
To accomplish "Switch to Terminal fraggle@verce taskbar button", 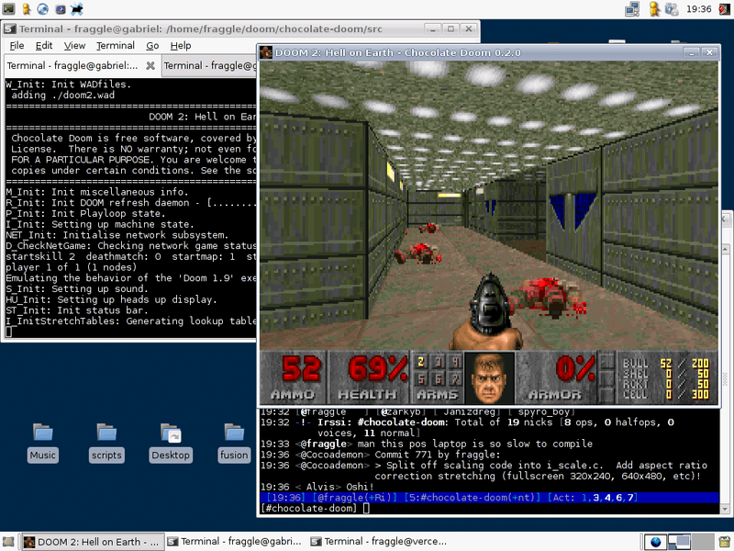I will click(x=379, y=542).
